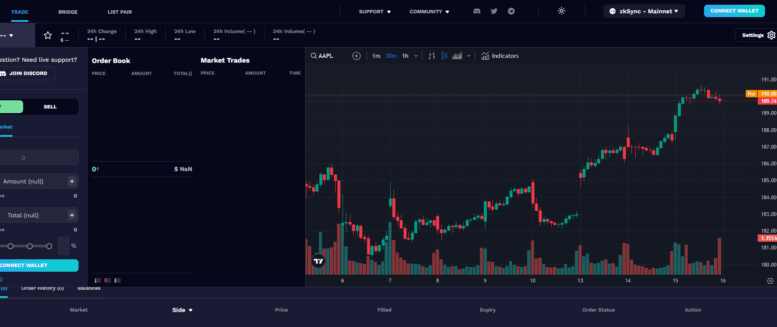The width and height of the screenshot is (777, 327).
Task: Open the Twitter icon link in header
Action: (494, 11)
